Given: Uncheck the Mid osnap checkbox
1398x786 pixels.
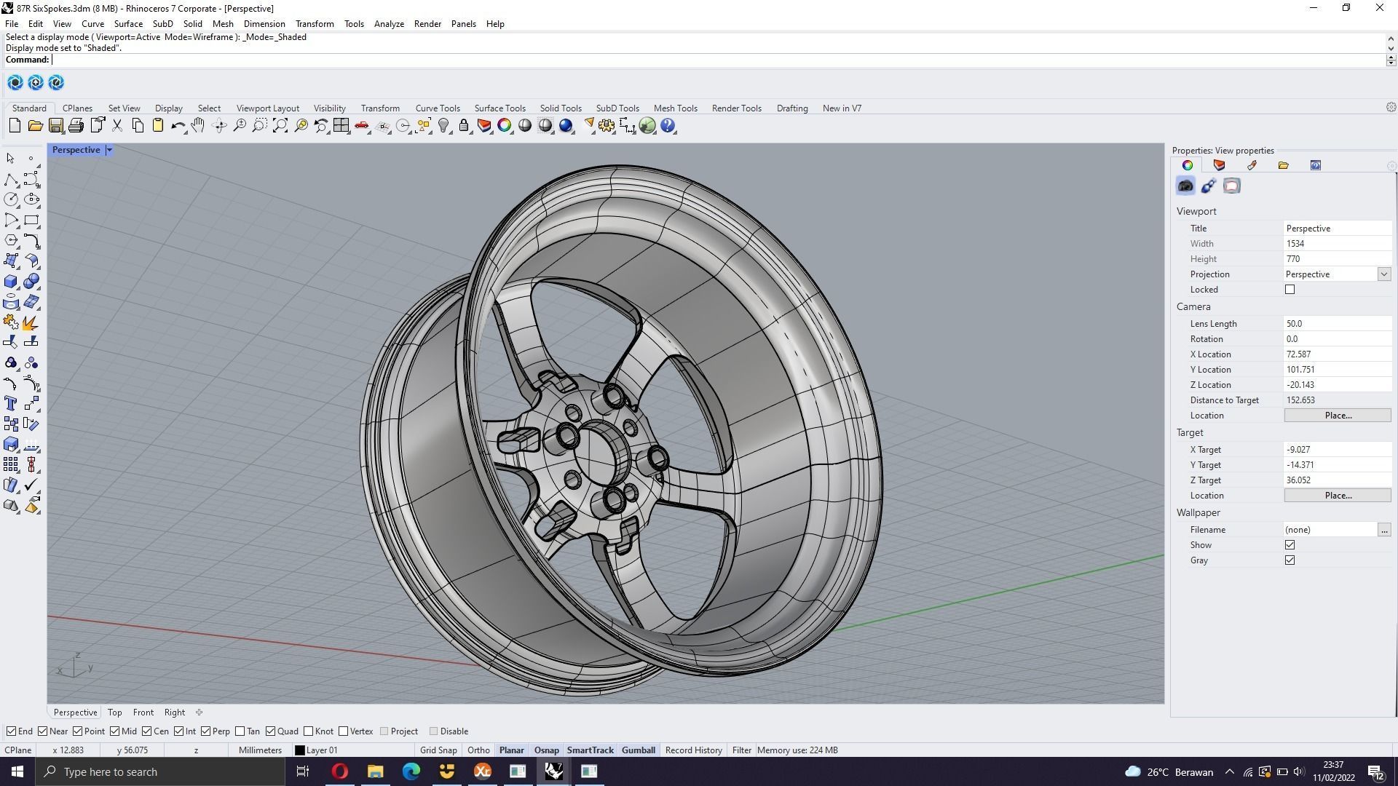Looking at the screenshot, I should [115, 731].
